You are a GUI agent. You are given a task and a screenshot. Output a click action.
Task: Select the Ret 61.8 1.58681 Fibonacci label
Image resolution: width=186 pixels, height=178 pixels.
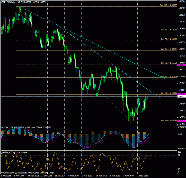tap(169, 49)
